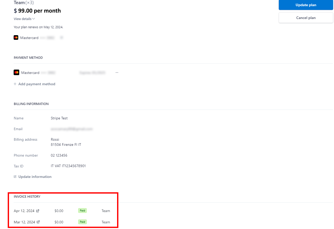Click the Mastercard logo under Payment Method

[16, 73]
